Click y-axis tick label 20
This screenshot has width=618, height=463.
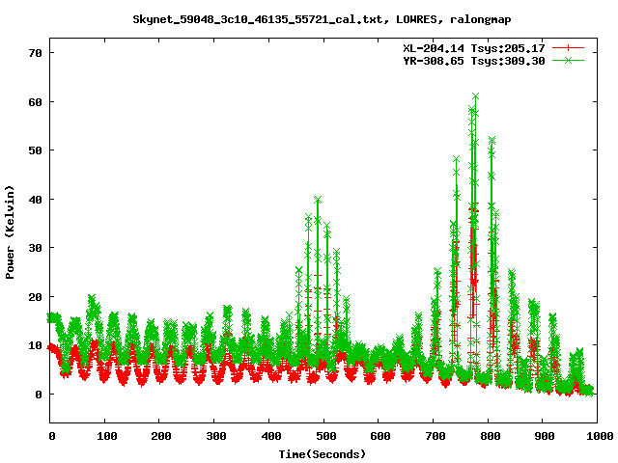click(35, 297)
